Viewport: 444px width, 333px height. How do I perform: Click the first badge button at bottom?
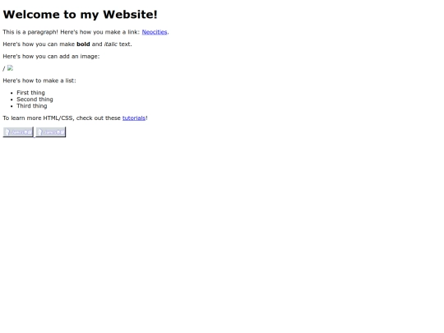(x=18, y=132)
